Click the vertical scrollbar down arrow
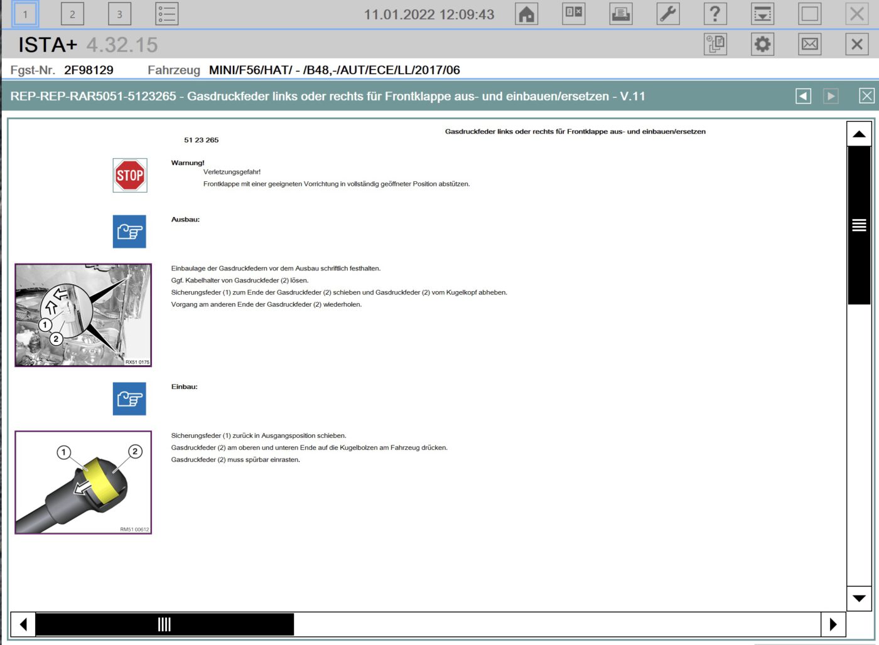 (x=859, y=598)
